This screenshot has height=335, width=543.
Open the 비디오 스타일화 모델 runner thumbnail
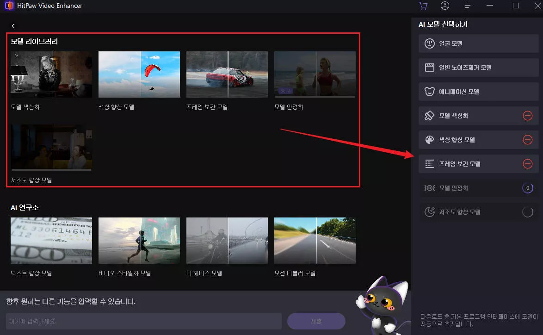(139, 241)
